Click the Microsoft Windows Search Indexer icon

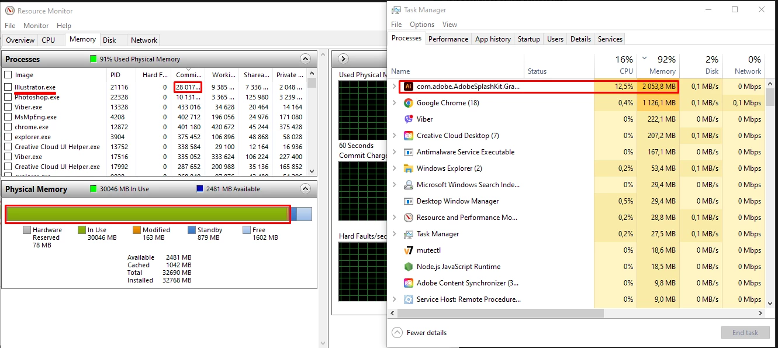[x=409, y=185]
